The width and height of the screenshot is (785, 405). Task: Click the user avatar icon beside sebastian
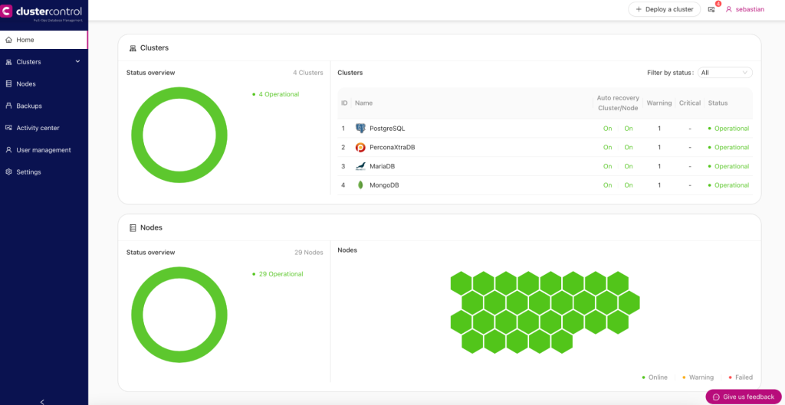[729, 9]
